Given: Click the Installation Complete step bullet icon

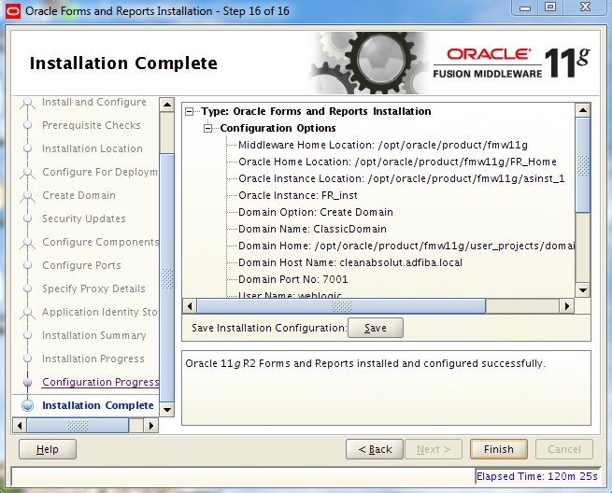Looking at the screenshot, I should pyautogui.click(x=27, y=405).
